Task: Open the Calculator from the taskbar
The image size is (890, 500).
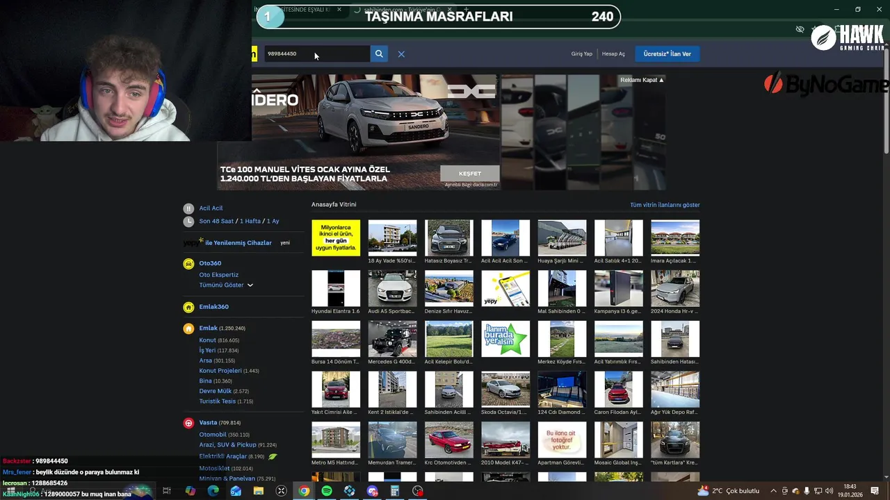Action: (395, 491)
